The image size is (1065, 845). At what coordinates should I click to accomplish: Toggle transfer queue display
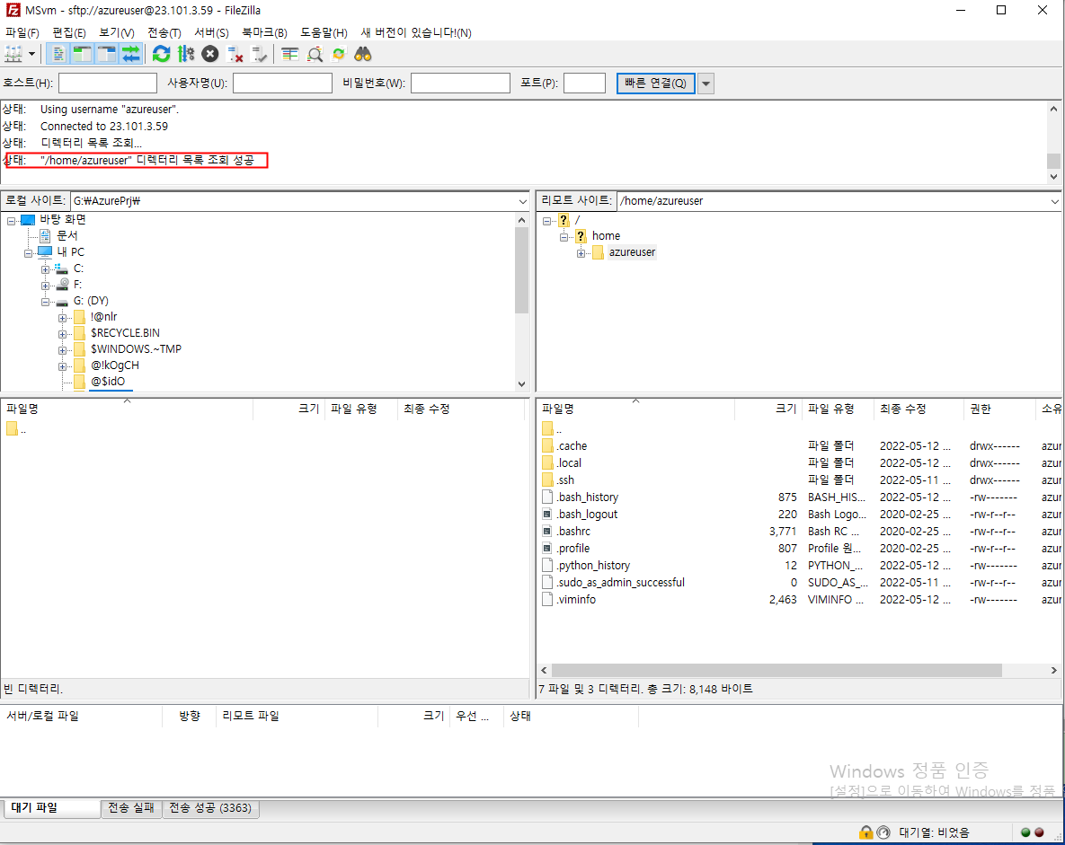point(130,54)
